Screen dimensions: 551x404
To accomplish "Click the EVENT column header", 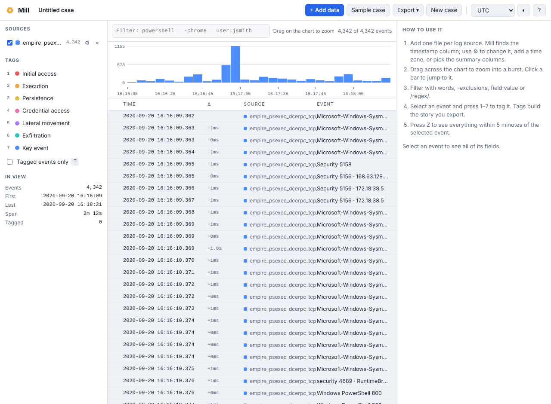I will (325, 104).
